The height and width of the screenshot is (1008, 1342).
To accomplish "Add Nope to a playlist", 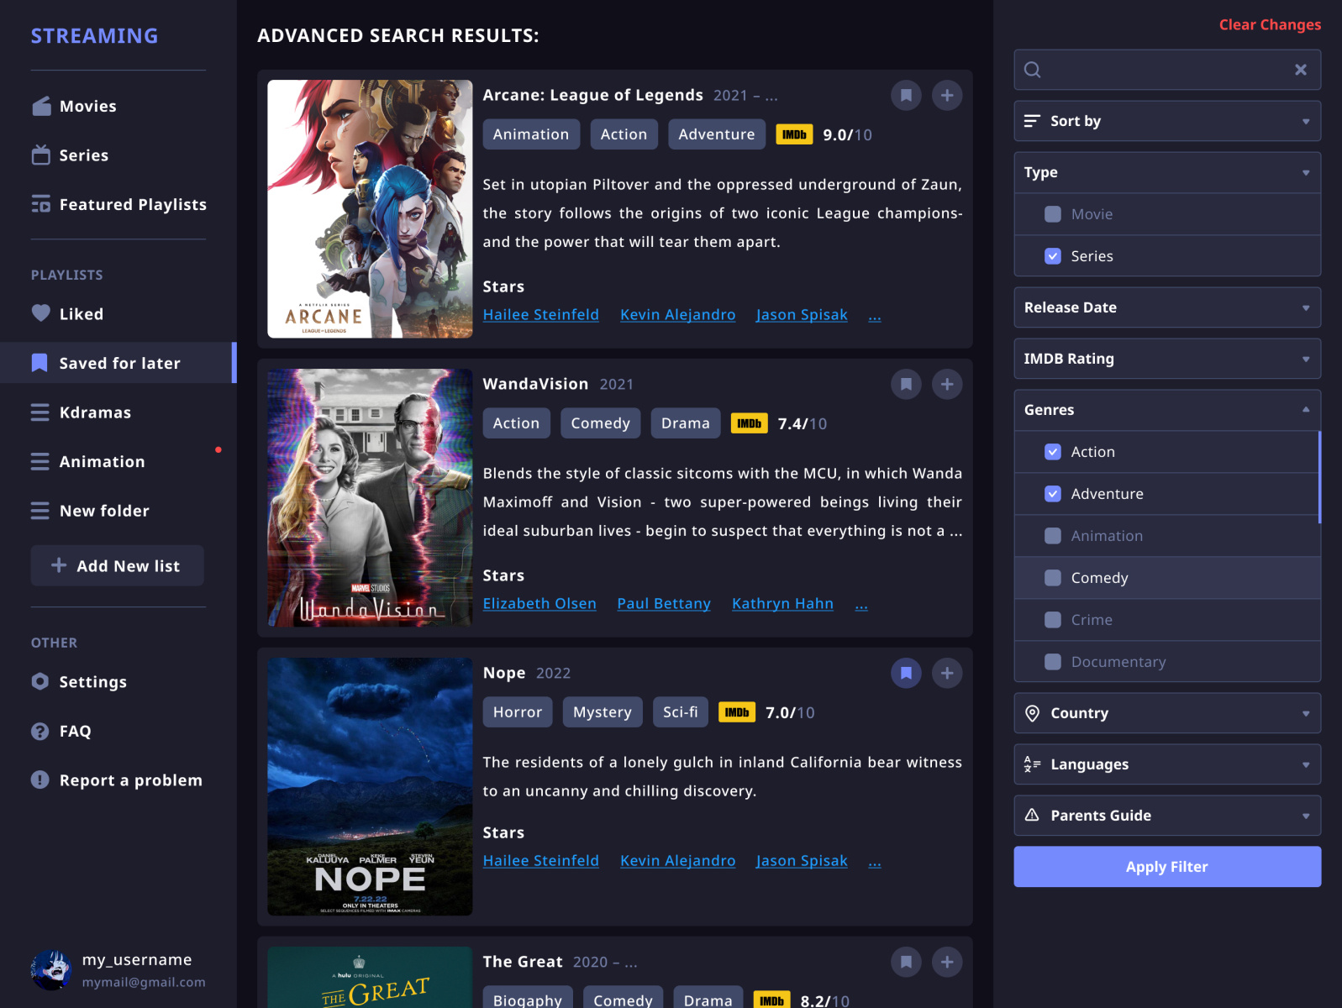I will pyautogui.click(x=947, y=673).
